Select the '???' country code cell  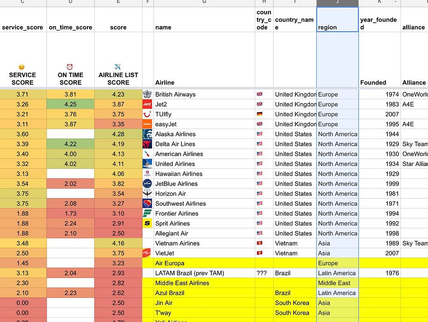coord(264,273)
